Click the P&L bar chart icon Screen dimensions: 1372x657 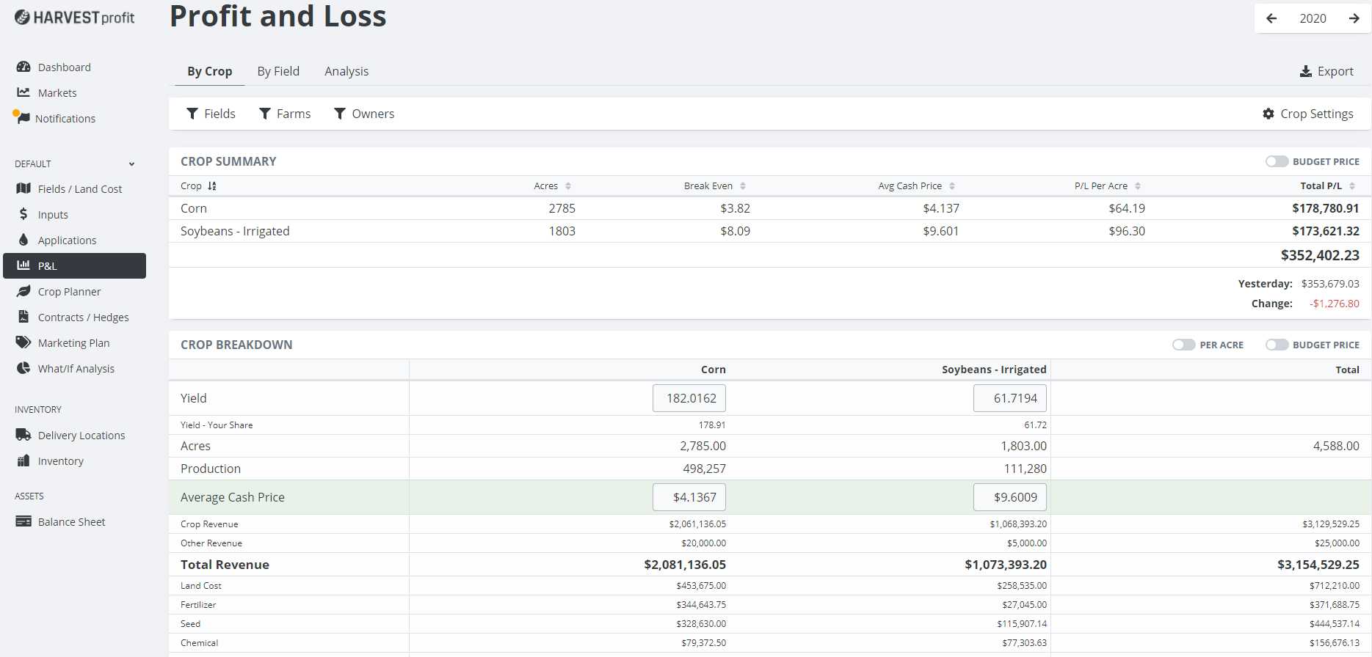click(23, 265)
